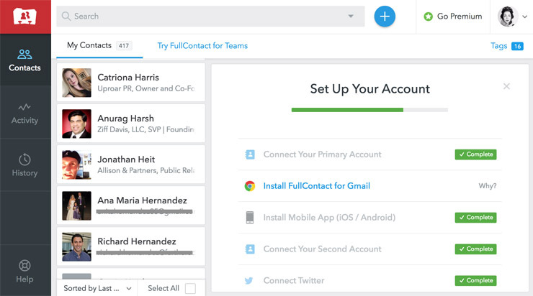The height and width of the screenshot is (296, 533).
Task: Click the 417 contacts count badge
Action: (124, 46)
